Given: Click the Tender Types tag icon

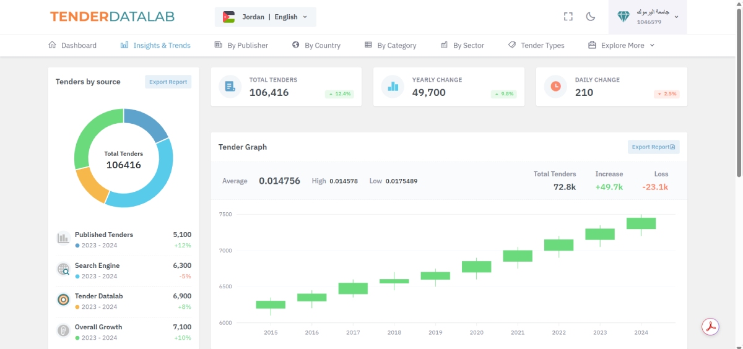Looking at the screenshot, I should [512, 45].
